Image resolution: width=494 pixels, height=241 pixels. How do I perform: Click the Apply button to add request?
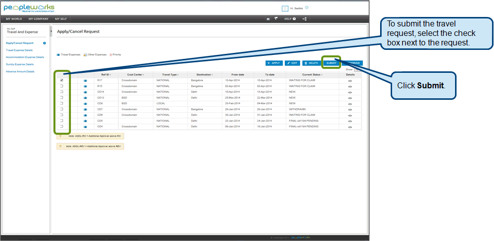pyautogui.click(x=274, y=63)
